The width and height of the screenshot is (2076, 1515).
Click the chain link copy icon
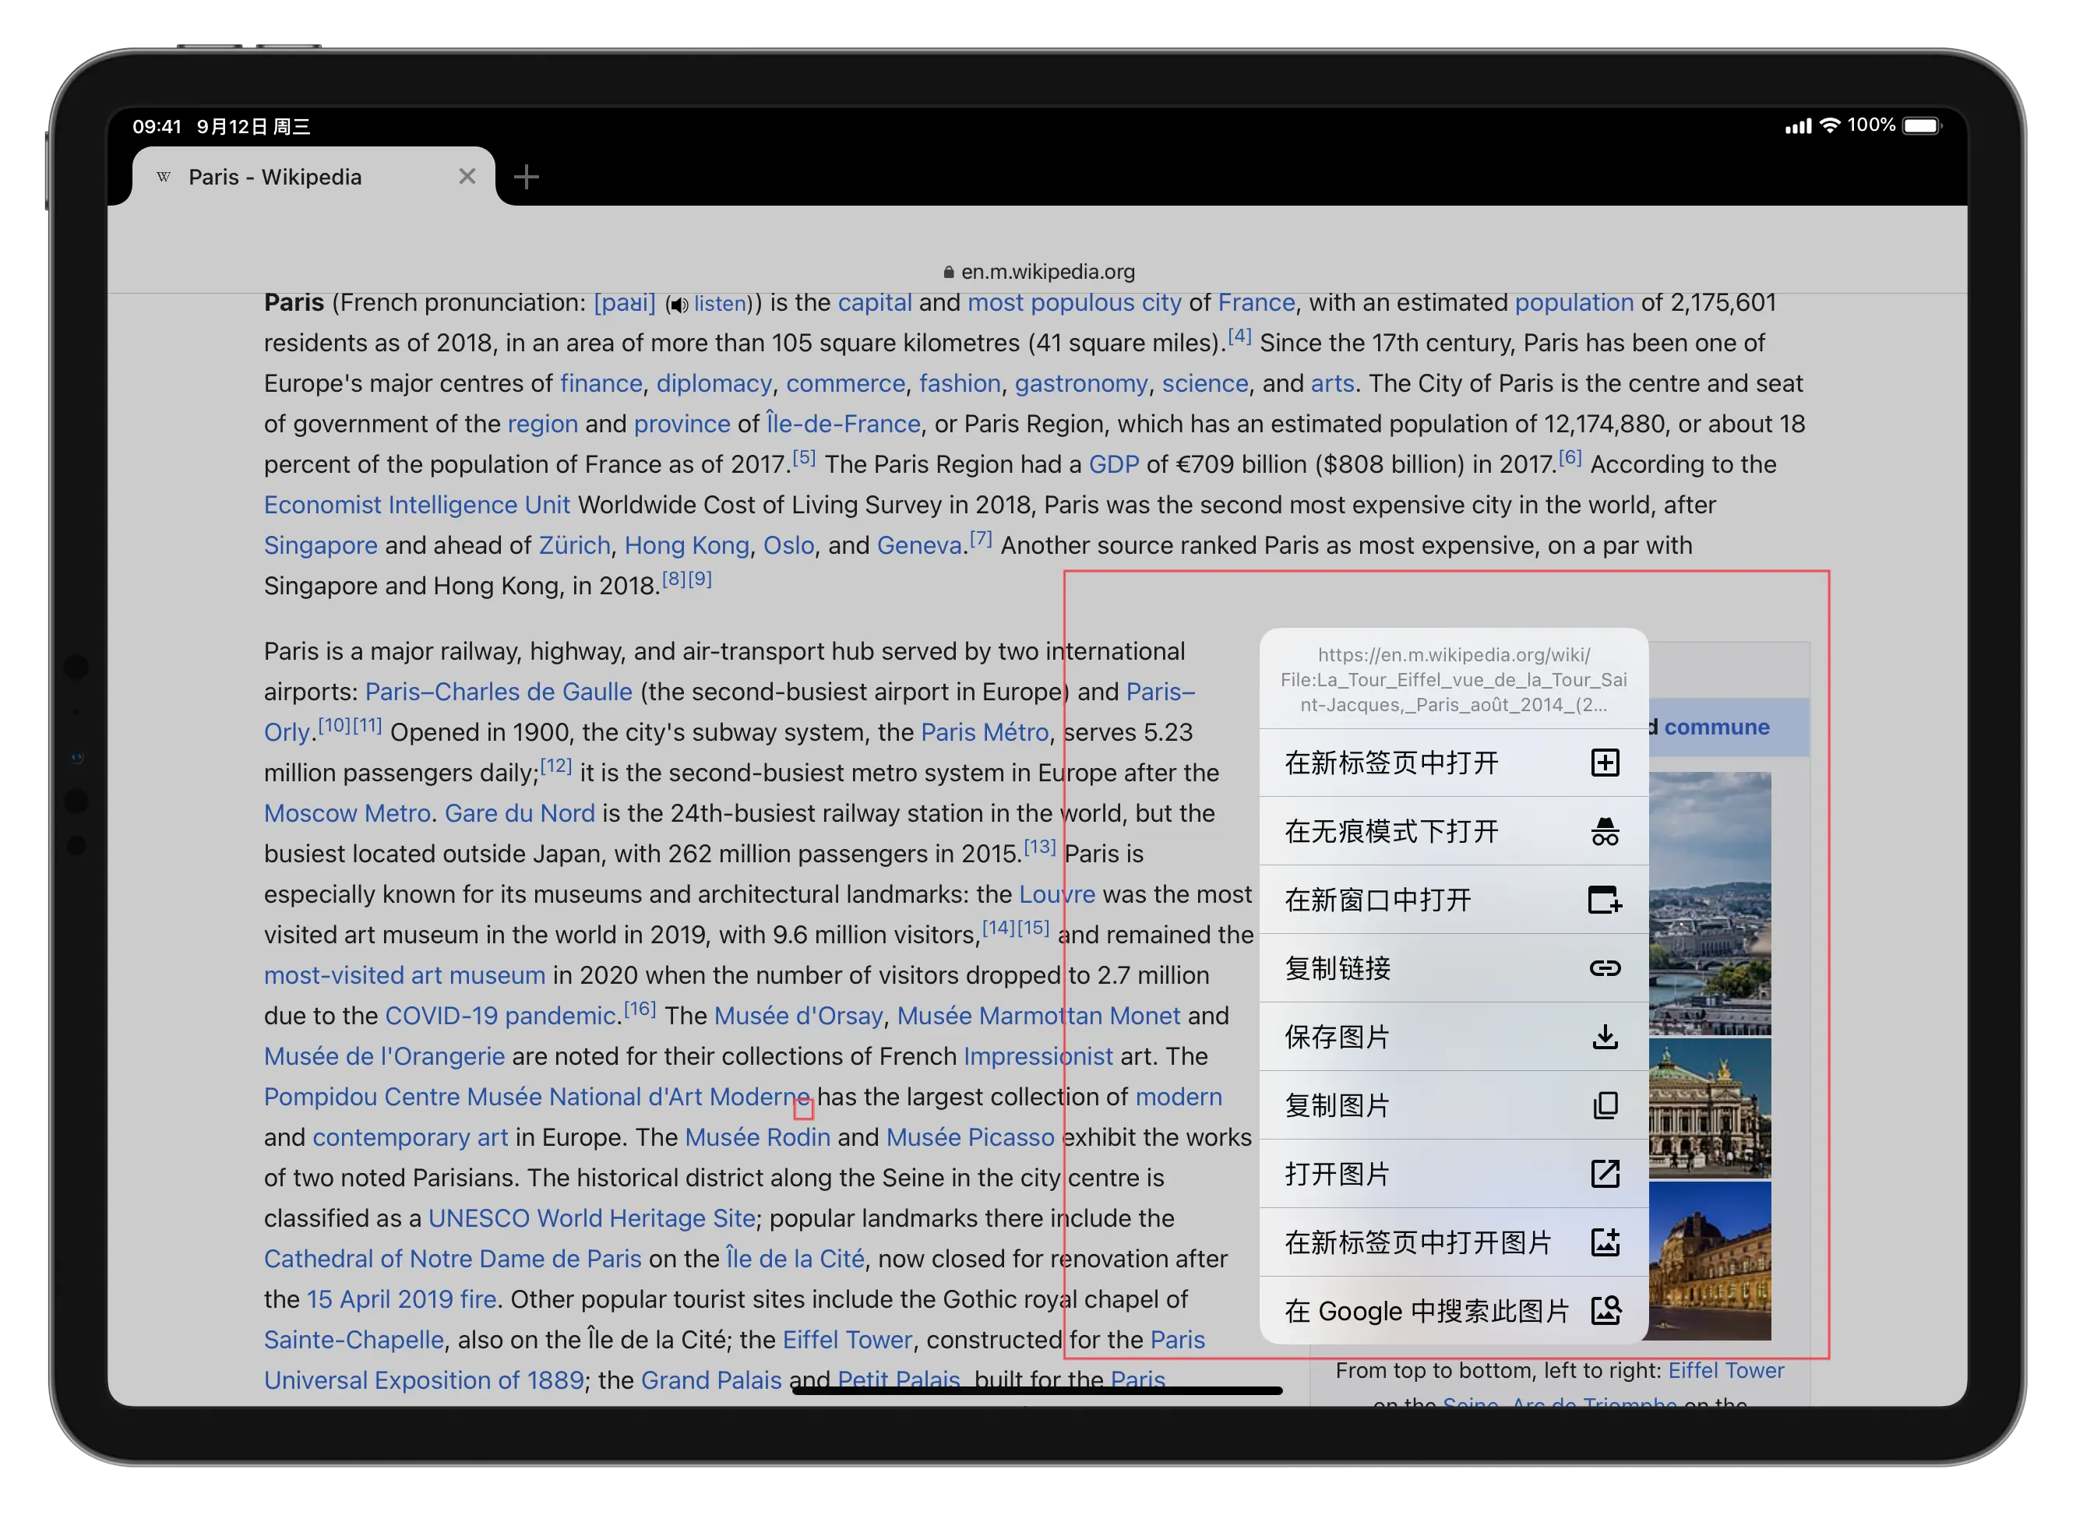(1605, 968)
